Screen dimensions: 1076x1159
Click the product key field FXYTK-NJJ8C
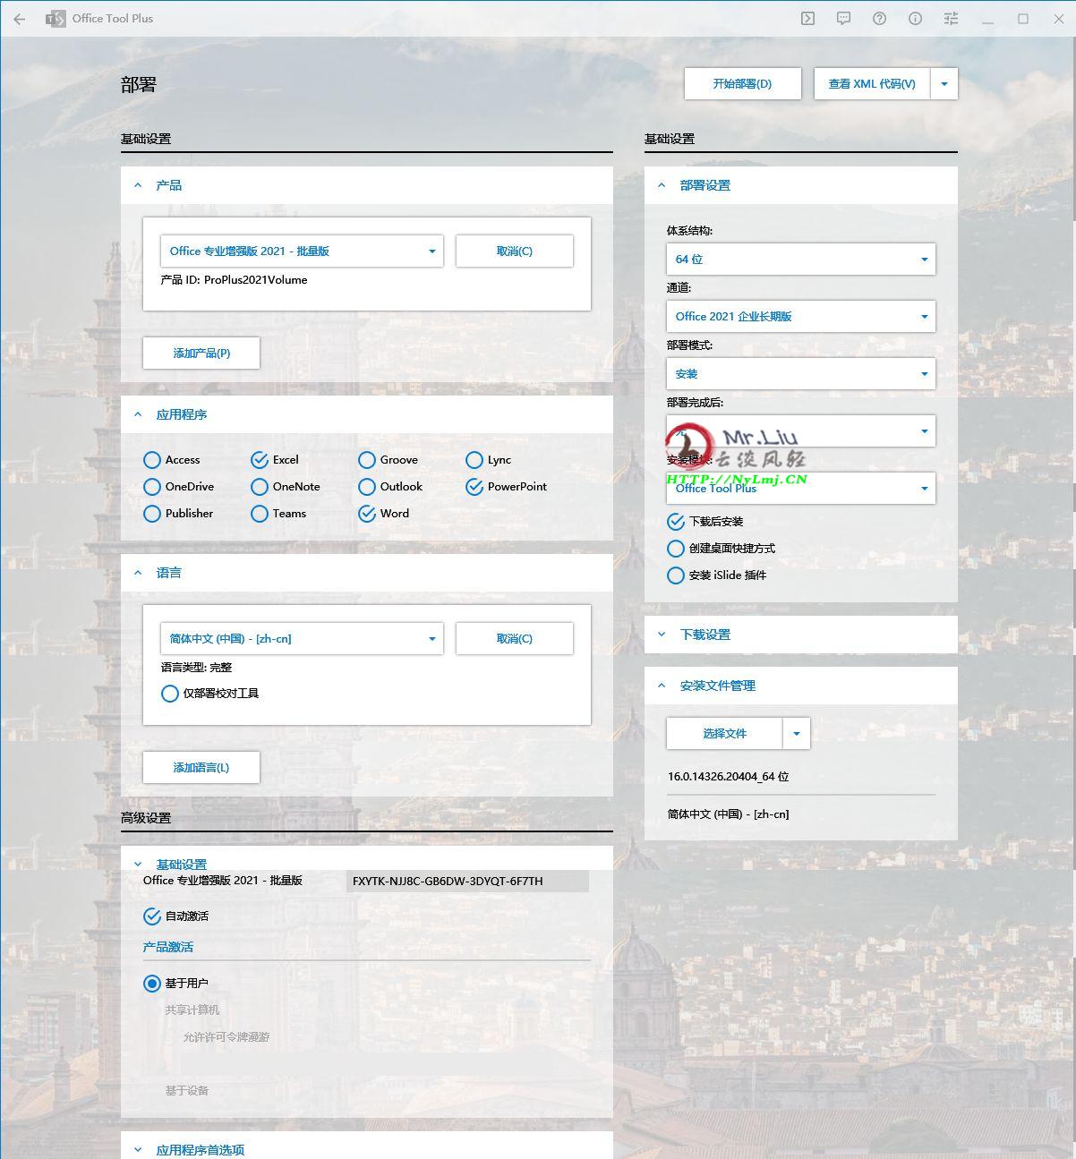coord(467,882)
